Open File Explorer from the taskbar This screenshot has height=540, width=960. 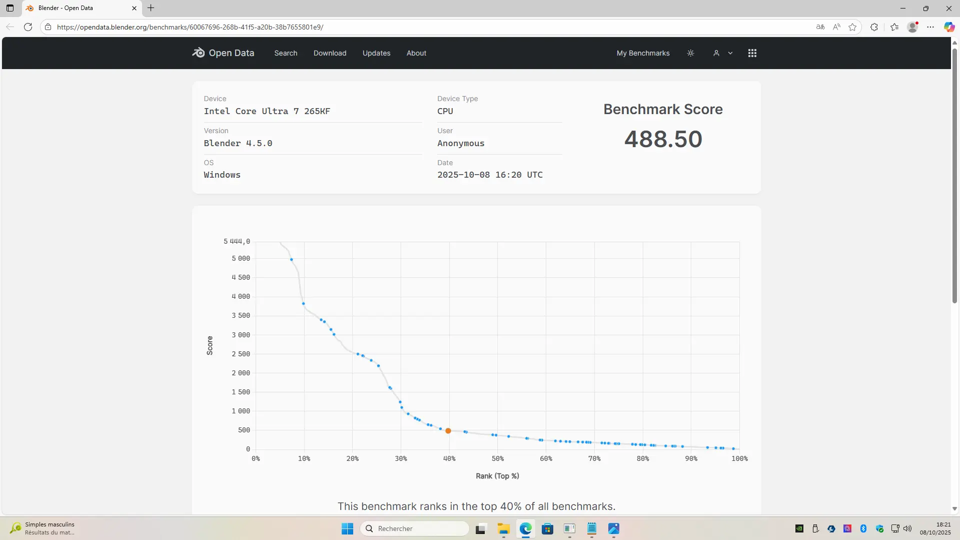[x=503, y=528]
